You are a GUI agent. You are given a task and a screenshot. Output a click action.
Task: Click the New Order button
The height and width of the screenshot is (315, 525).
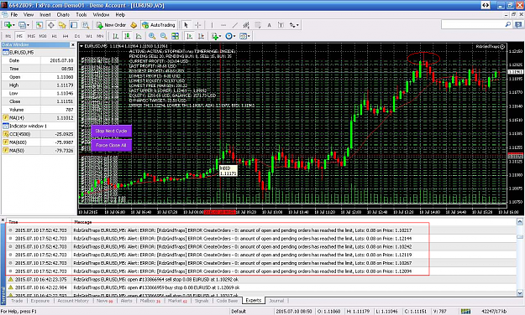[111, 25]
